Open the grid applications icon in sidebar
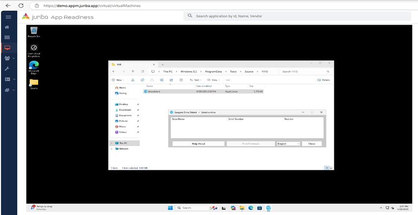Screen dimensions: 418x215 point(7,37)
